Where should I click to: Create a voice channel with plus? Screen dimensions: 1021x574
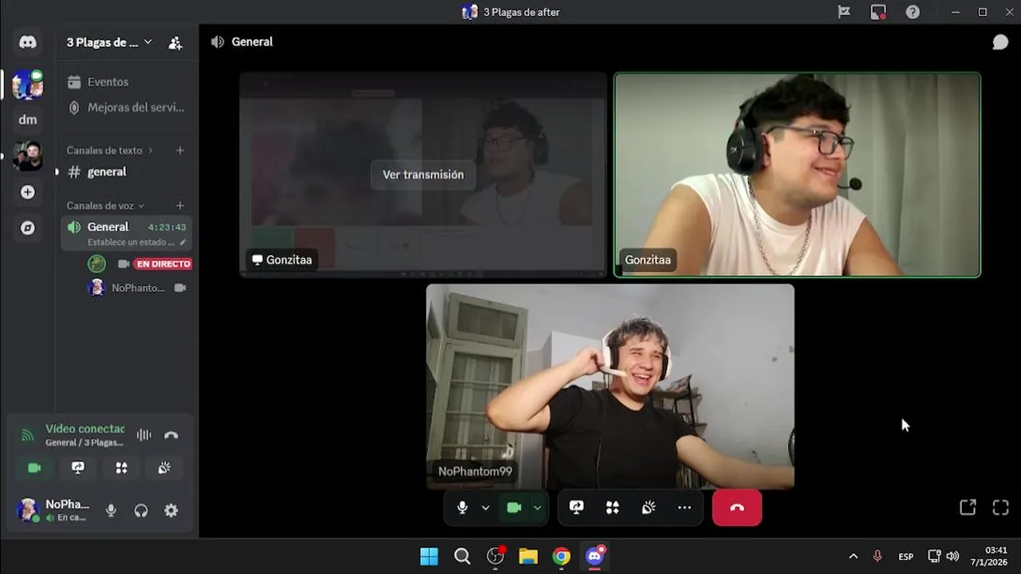click(180, 206)
